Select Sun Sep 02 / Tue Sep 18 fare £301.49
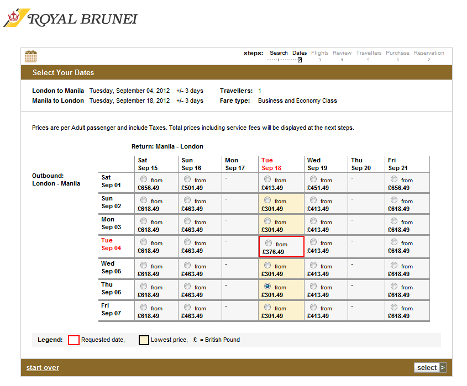 click(x=267, y=200)
